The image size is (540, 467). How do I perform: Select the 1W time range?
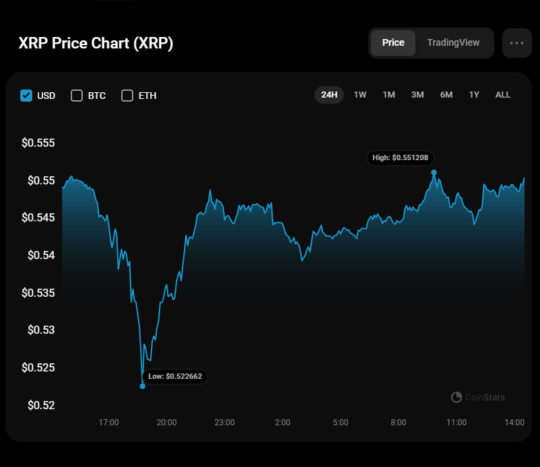(360, 95)
